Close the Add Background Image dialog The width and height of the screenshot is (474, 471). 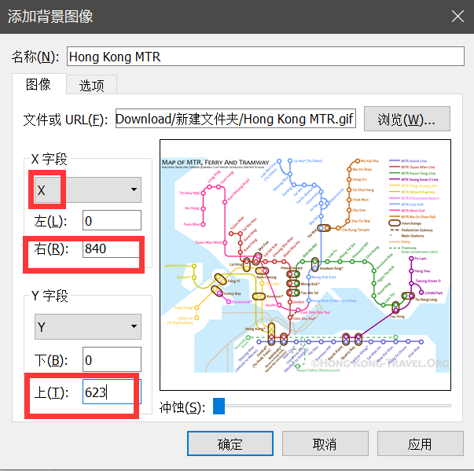coord(457,17)
